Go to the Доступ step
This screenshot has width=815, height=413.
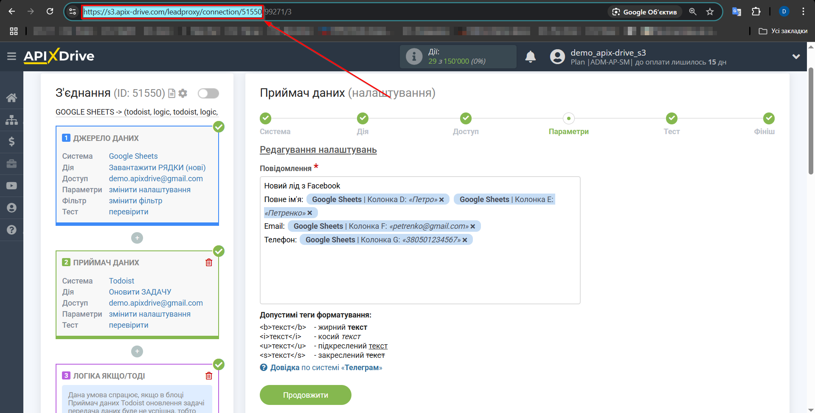coord(466,118)
